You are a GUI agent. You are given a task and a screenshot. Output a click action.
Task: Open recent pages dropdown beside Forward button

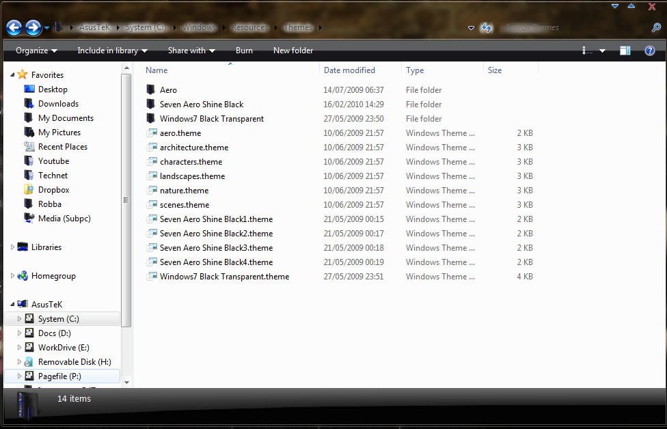[46, 28]
